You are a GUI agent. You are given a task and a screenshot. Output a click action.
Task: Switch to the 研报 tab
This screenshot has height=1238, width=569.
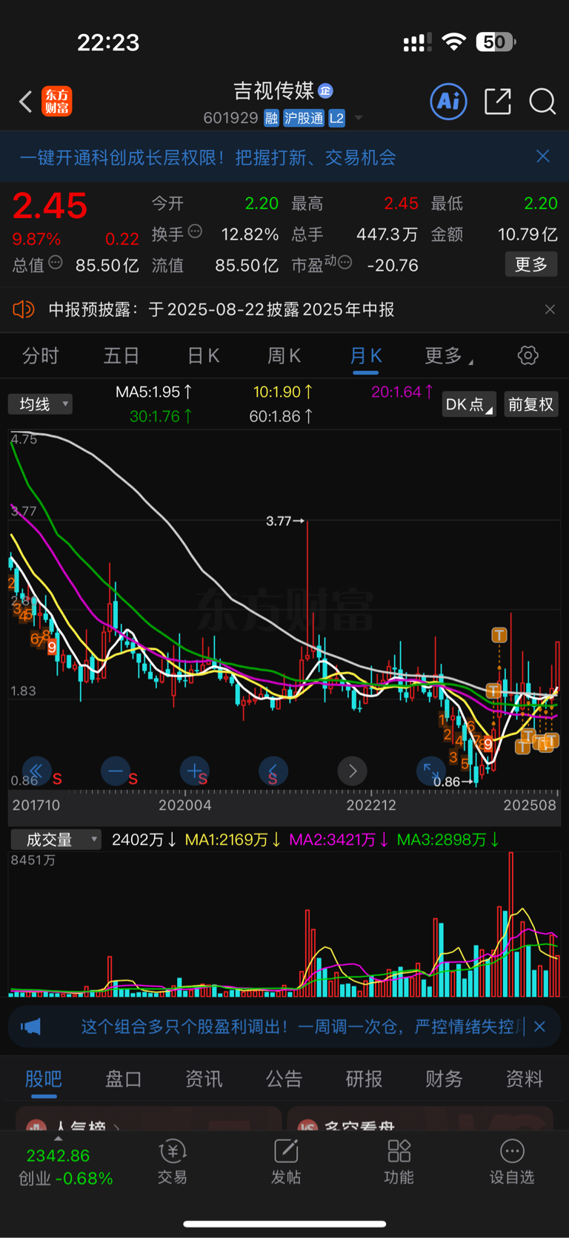coord(364,1079)
